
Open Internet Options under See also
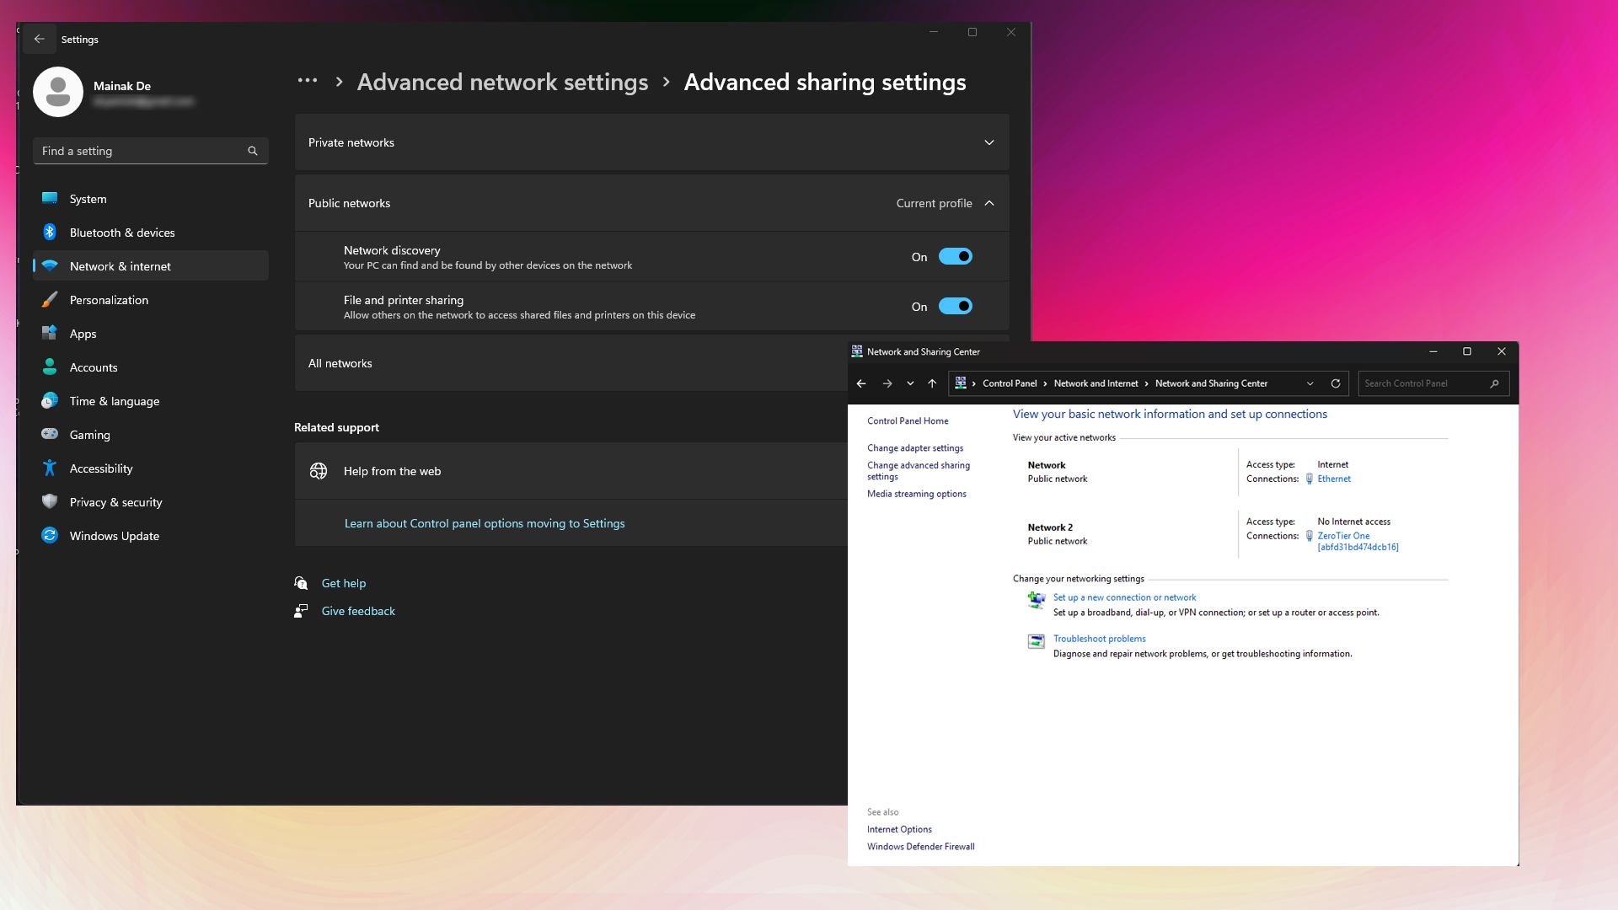pos(899,829)
